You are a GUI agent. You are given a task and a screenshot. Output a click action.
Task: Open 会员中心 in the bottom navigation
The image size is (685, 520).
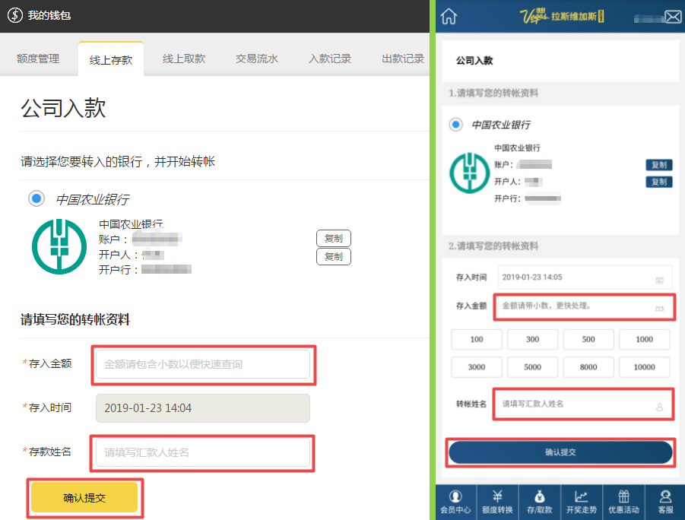click(x=455, y=502)
